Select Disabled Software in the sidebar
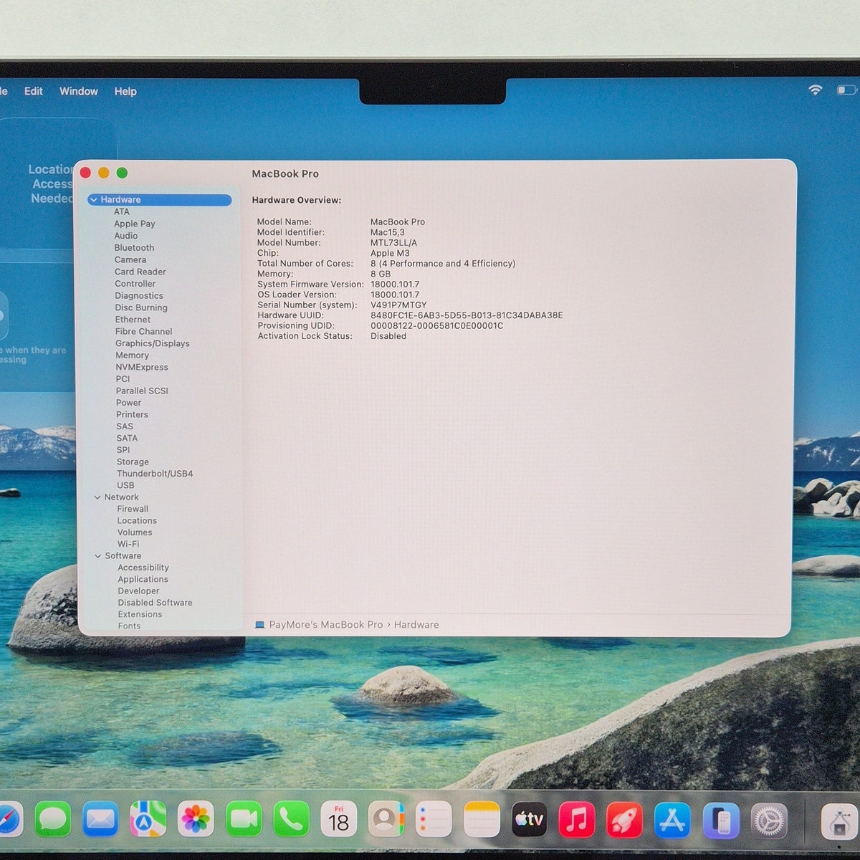This screenshot has height=860, width=860. point(156,603)
